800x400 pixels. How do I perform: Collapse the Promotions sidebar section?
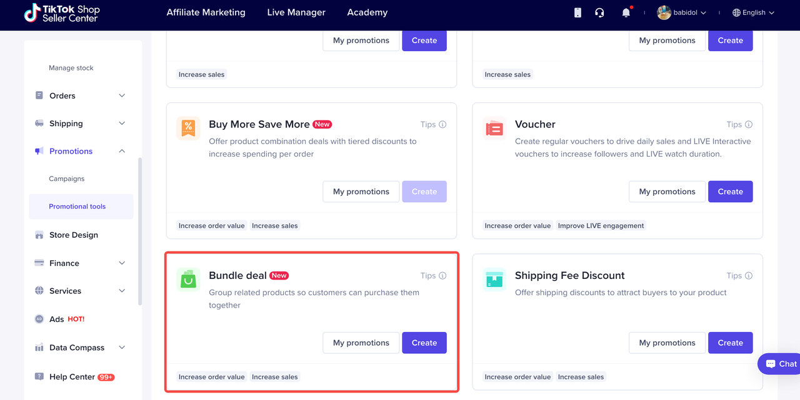tap(80, 151)
